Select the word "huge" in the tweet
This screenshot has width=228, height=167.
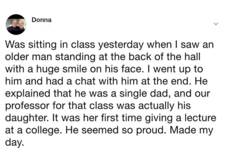48,69
